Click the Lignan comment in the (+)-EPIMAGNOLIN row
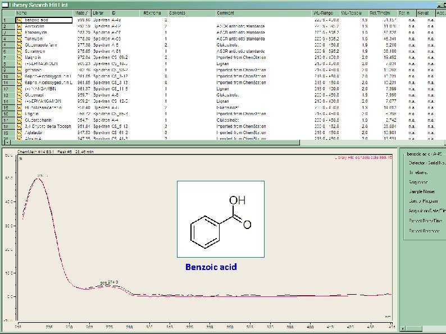 (x=222, y=64)
